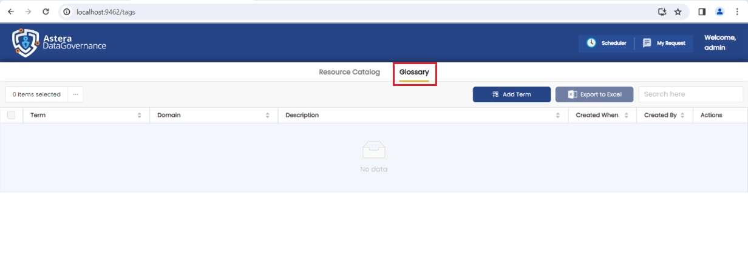This screenshot has width=748, height=262.
Task: Open the more options ellipsis button
Action: click(x=75, y=94)
